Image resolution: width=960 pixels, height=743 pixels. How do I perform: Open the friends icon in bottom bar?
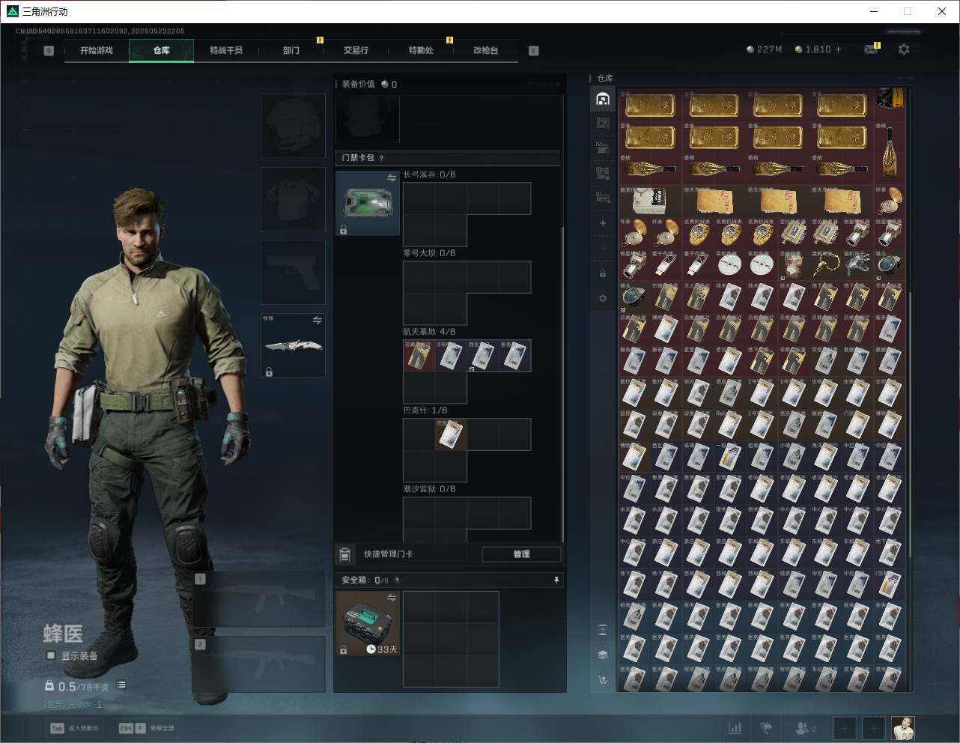805,728
